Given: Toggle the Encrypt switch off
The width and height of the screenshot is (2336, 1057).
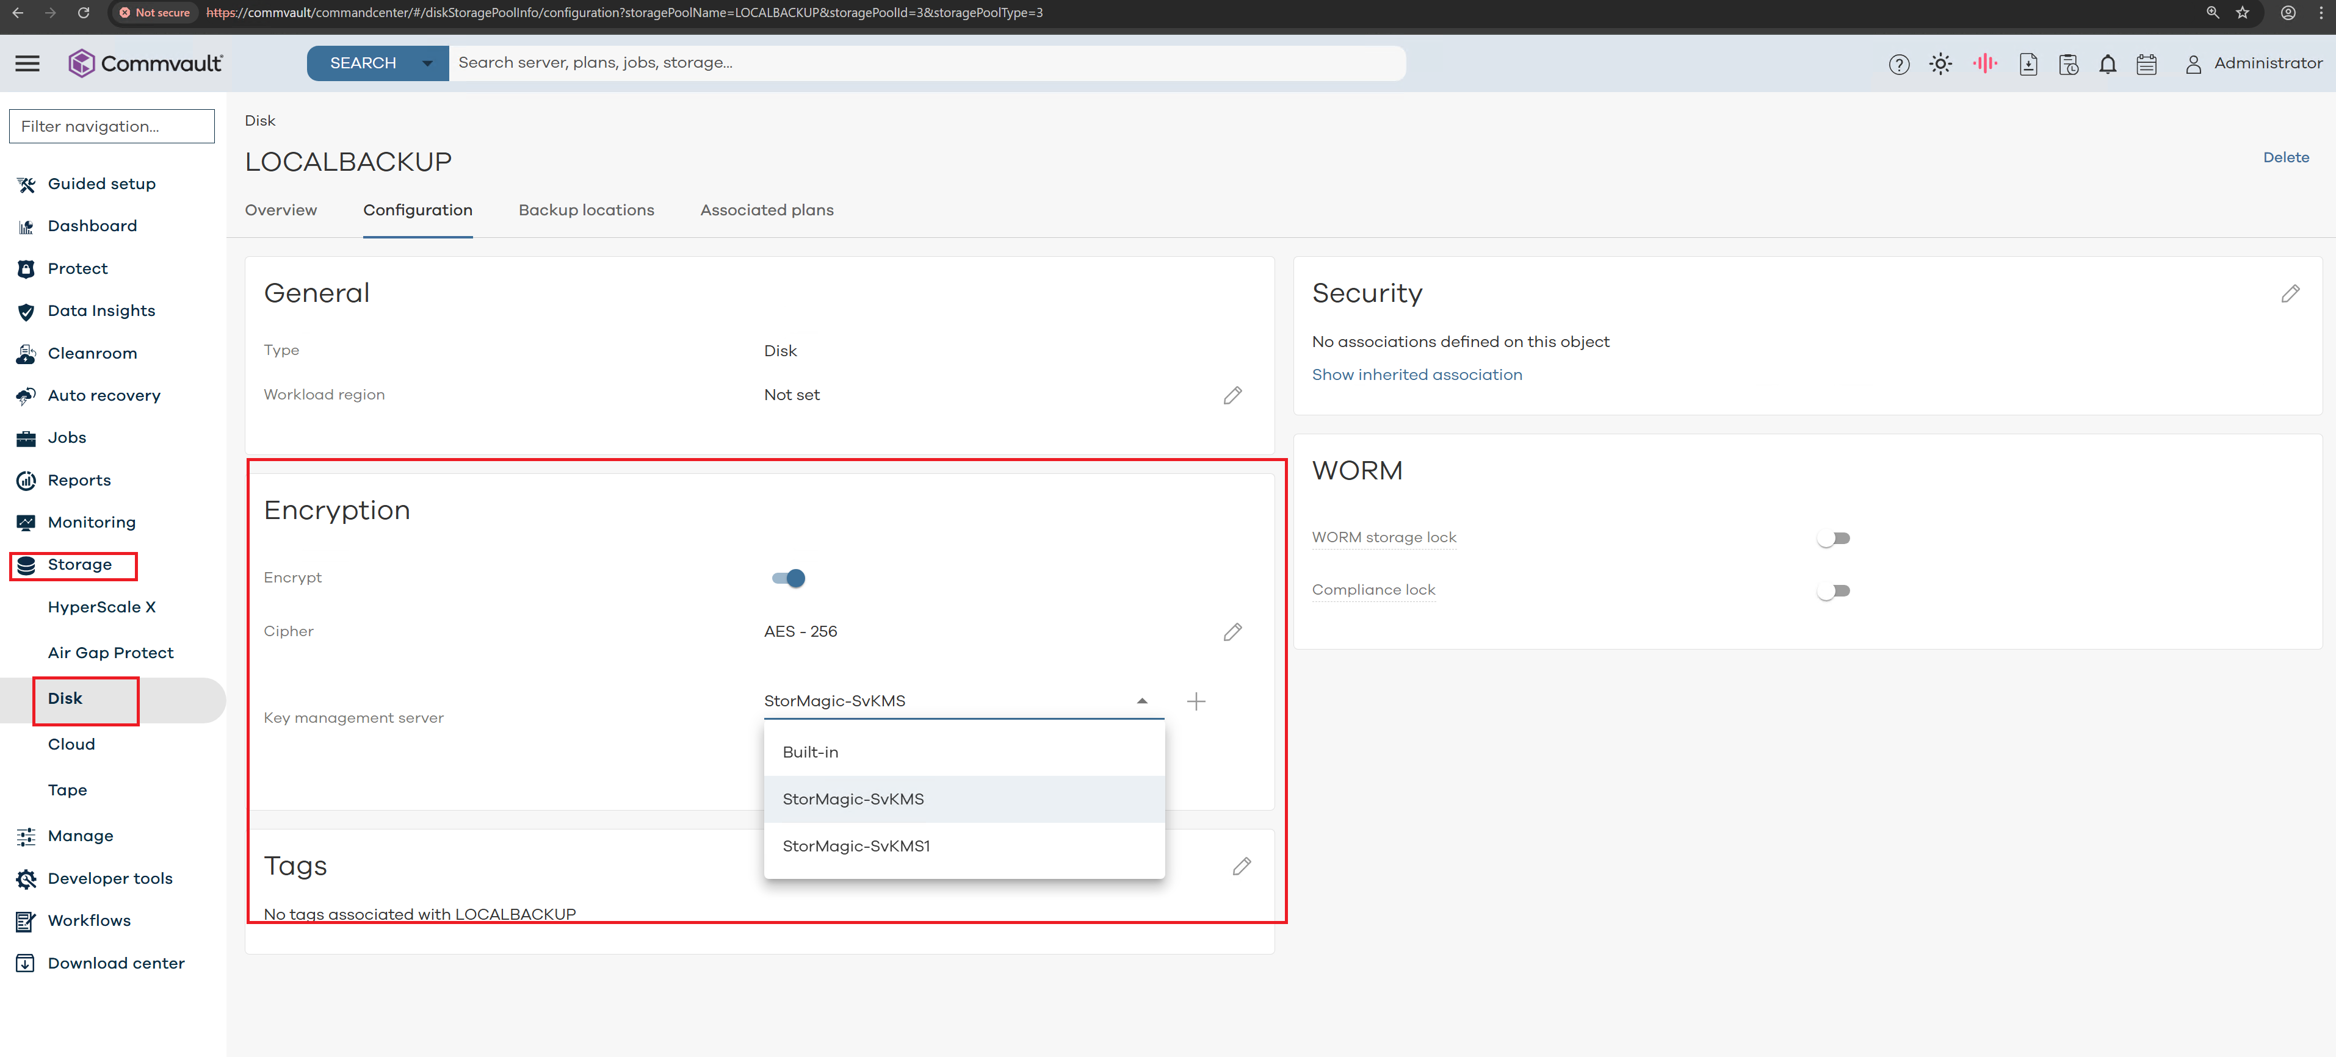Looking at the screenshot, I should coord(788,578).
